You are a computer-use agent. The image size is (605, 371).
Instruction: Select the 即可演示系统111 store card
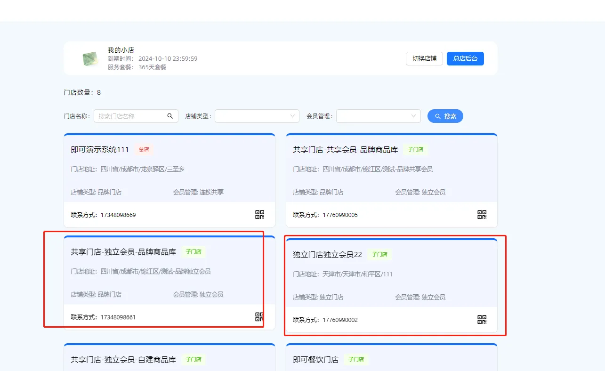[169, 179]
